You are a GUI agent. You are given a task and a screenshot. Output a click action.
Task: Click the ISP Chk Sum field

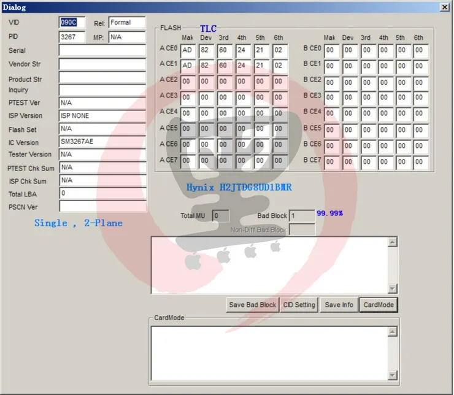click(x=103, y=180)
